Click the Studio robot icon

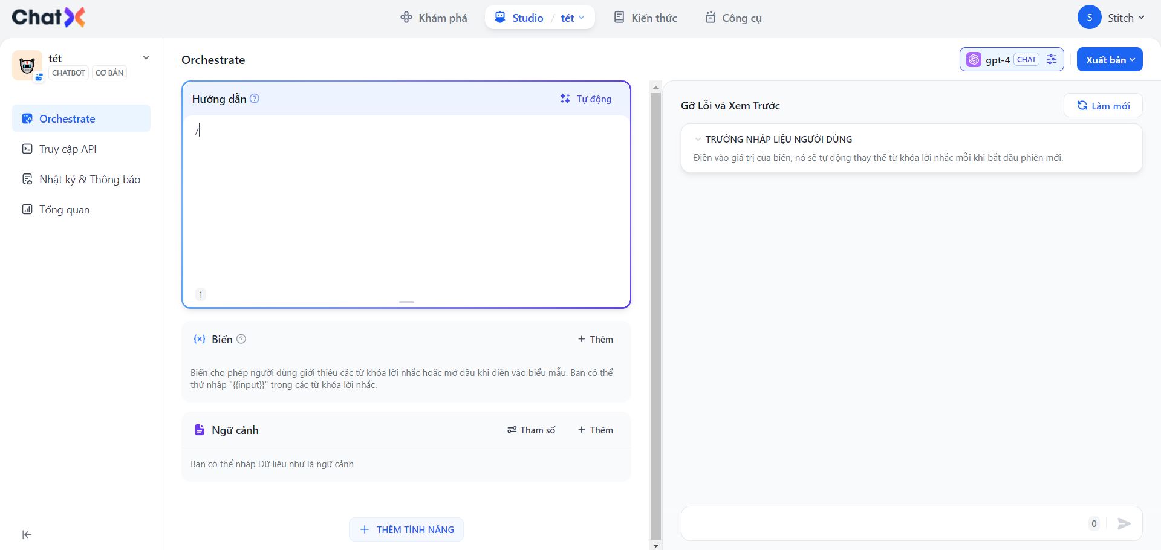[500, 17]
